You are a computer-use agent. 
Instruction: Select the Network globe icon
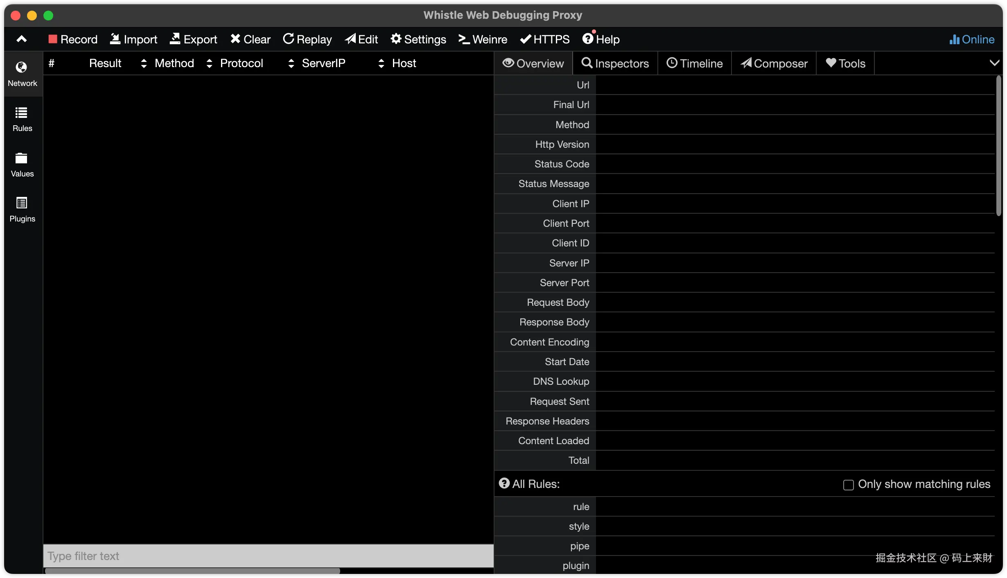(21, 67)
